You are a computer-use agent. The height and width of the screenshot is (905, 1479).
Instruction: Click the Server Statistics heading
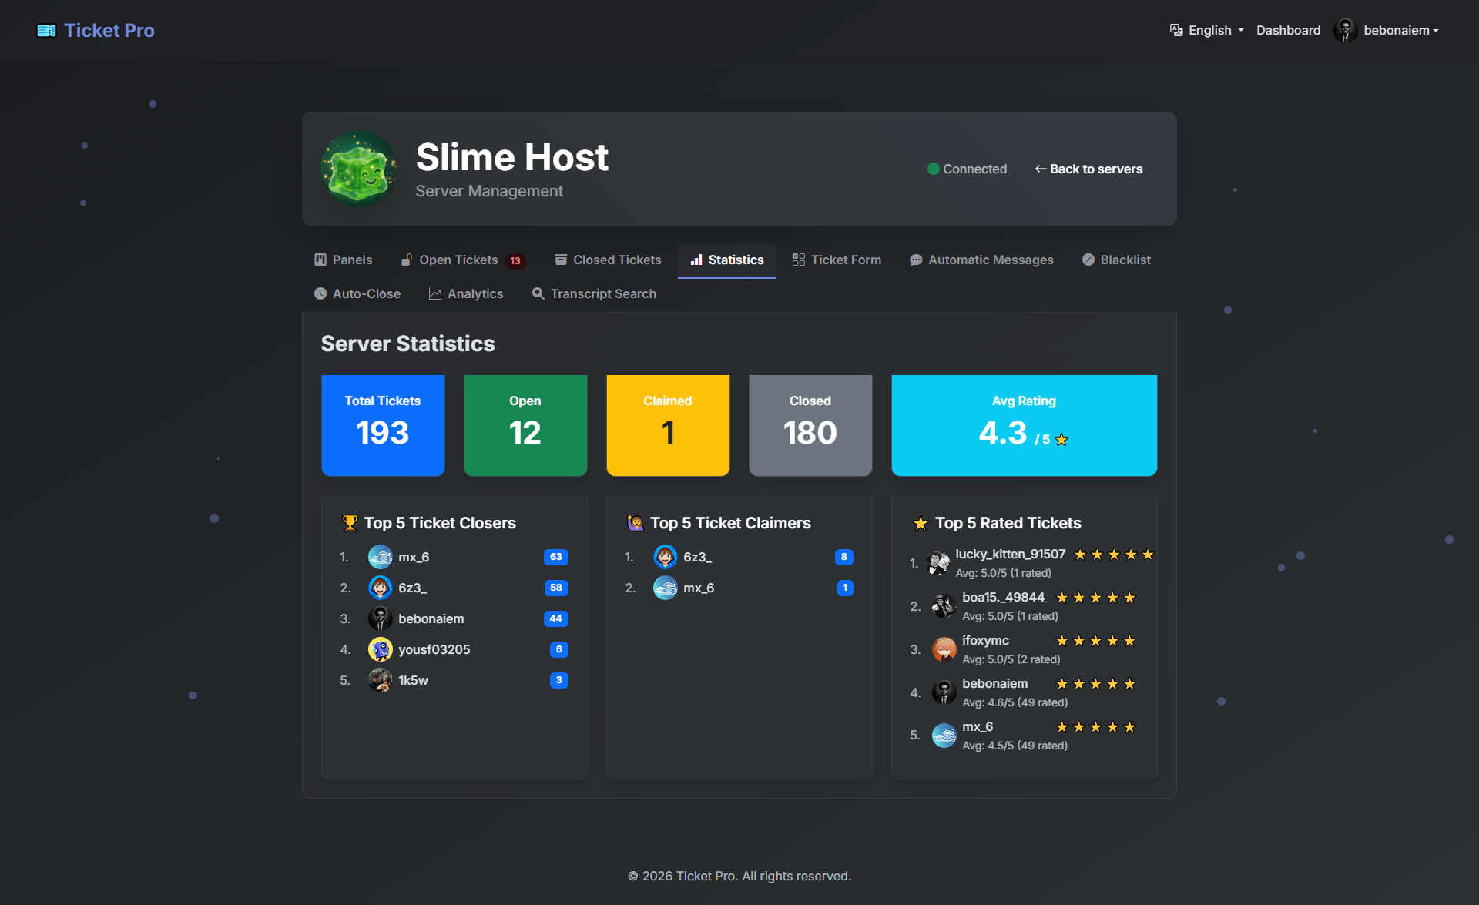(x=407, y=344)
